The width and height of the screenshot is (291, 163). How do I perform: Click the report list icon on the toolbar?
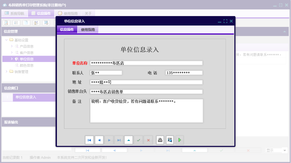pyautogui.click(x=16, y=23)
